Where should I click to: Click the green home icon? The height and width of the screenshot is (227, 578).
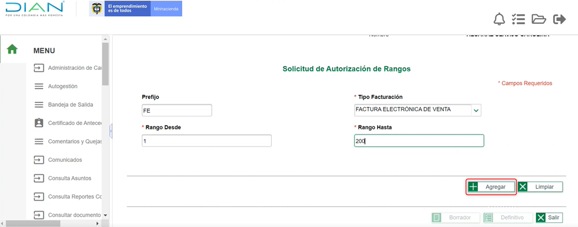click(12, 49)
